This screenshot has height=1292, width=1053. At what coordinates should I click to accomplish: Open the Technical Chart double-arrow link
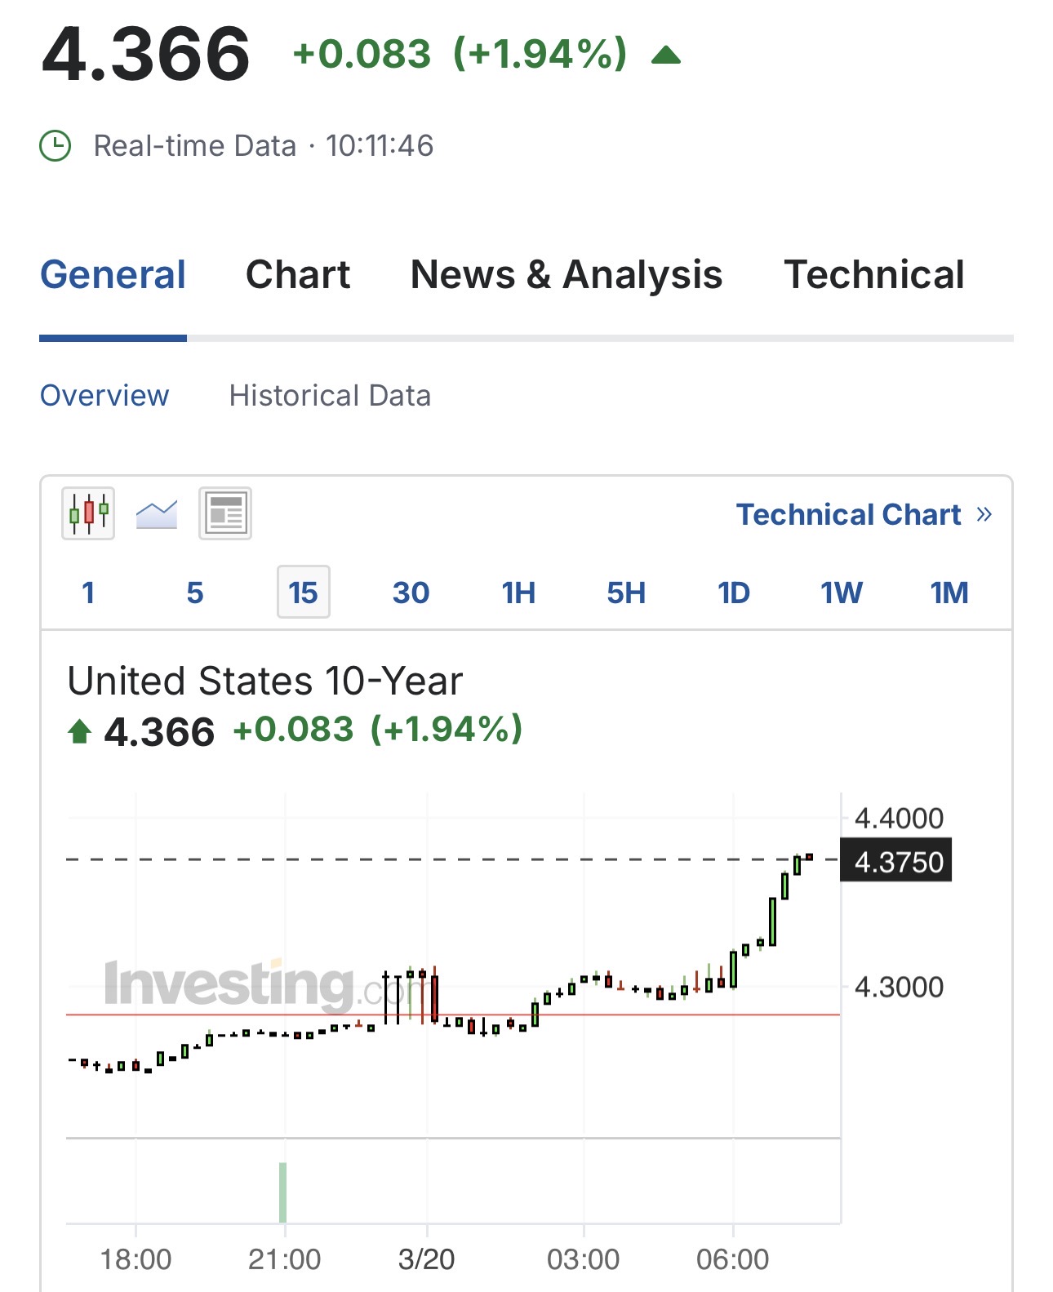tap(864, 514)
